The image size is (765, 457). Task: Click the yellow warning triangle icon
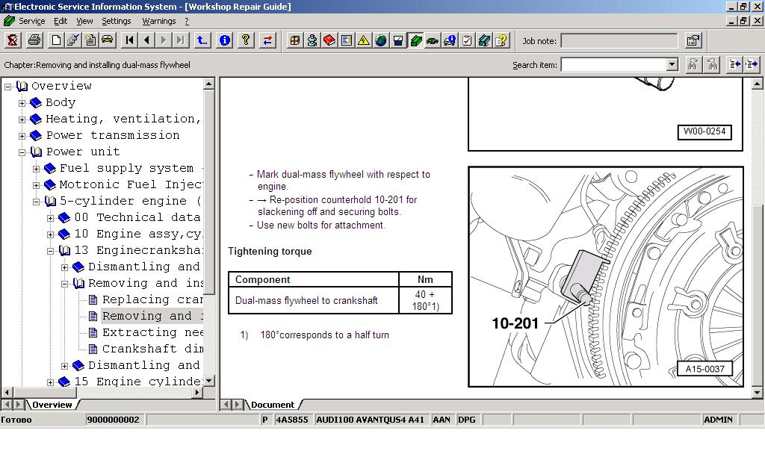[x=364, y=40]
